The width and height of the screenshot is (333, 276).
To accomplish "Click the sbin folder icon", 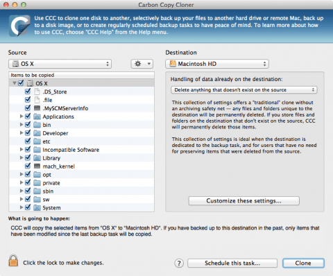I will click(37, 191).
